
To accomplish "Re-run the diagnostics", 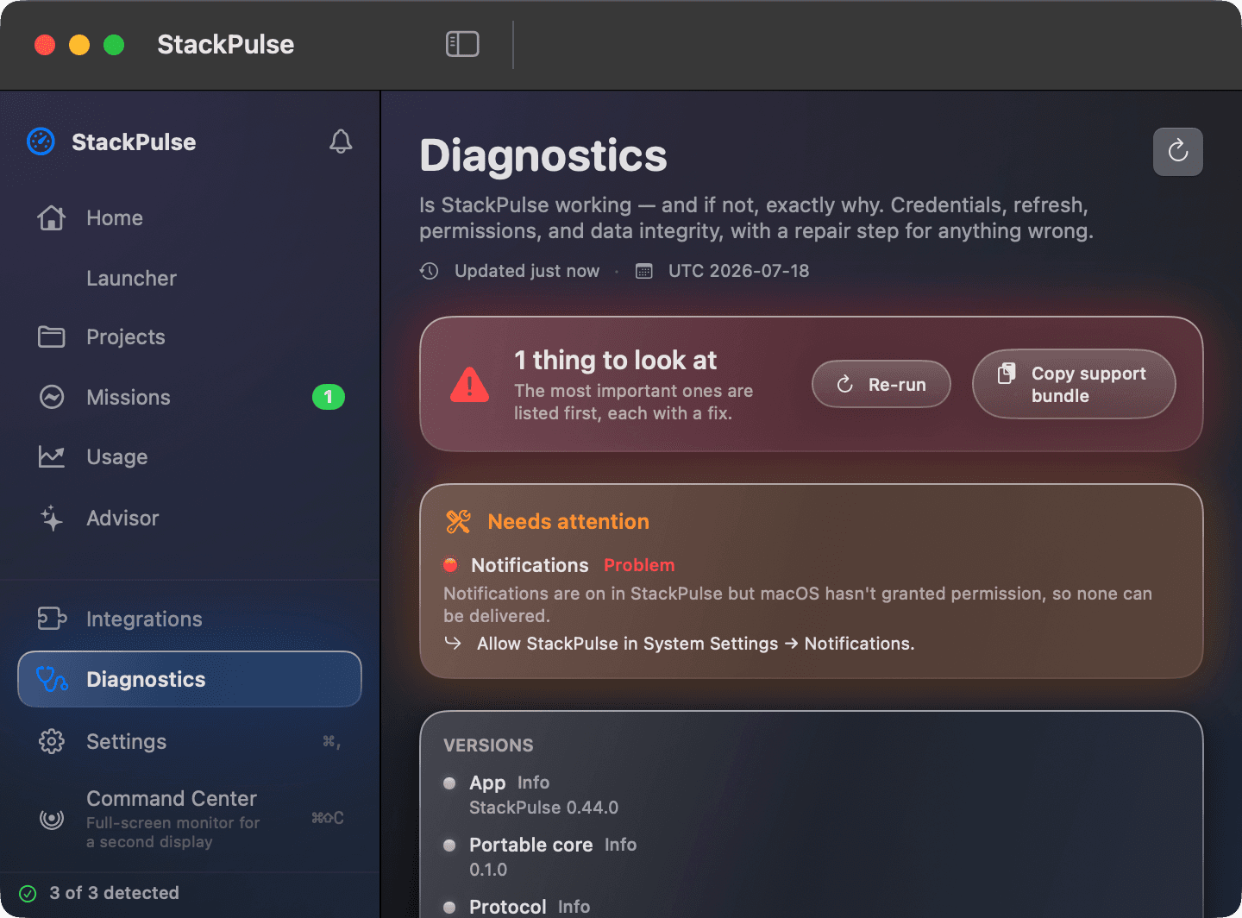I will (x=881, y=384).
